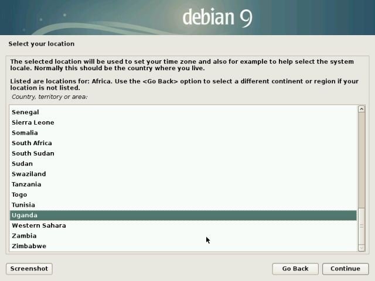Screen dimensions: 375x281
Task: Select Somalia in the list
Action: click(183, 133)
